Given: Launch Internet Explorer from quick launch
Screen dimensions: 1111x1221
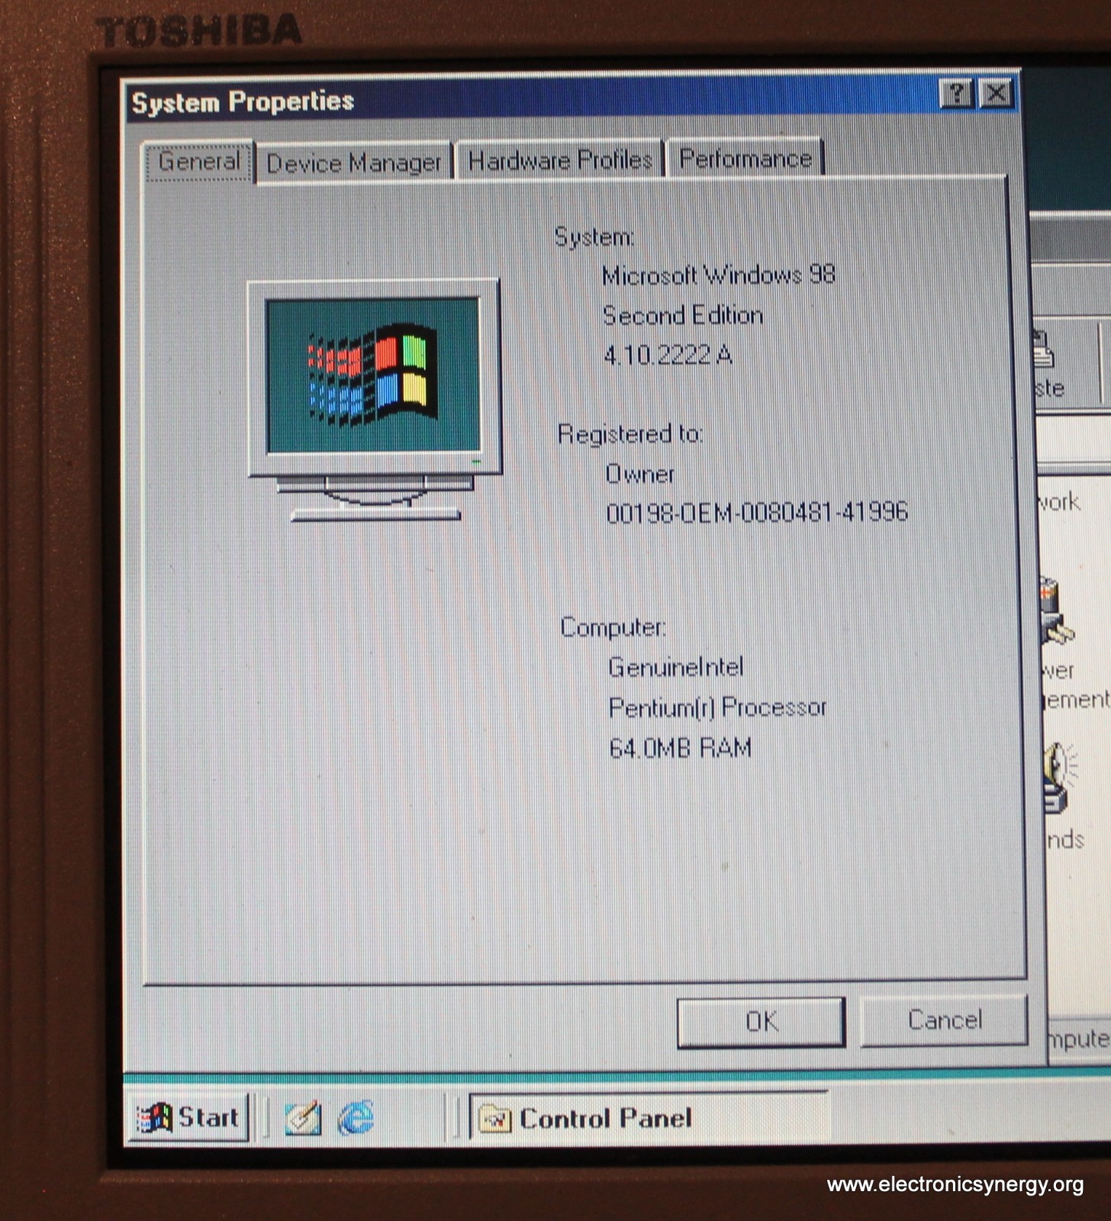Looking at the screenshot, I should click(356, 1119).
